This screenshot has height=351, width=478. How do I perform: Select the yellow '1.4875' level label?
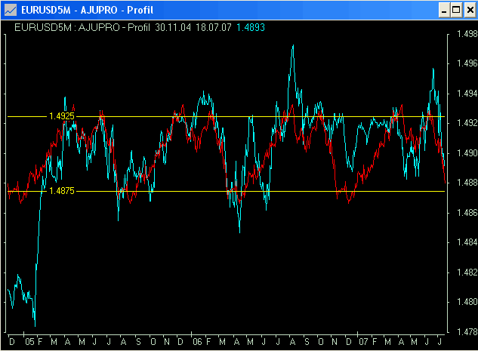[x=62, y=191]
